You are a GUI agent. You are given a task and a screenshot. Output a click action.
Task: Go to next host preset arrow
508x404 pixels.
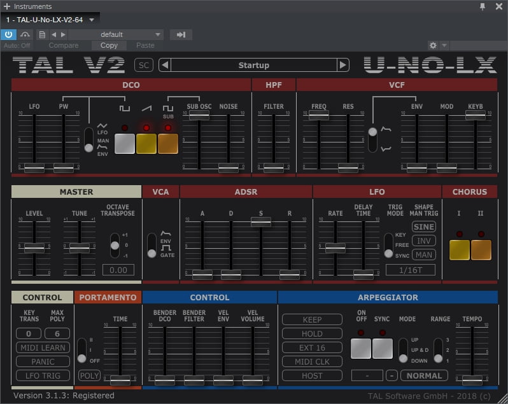click(x=64, y=34)
